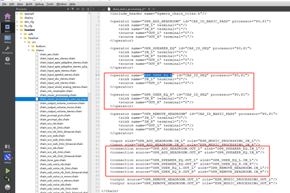The image size is (290, 193).
Task: Click the green Run button
Action: coord(8,171)
